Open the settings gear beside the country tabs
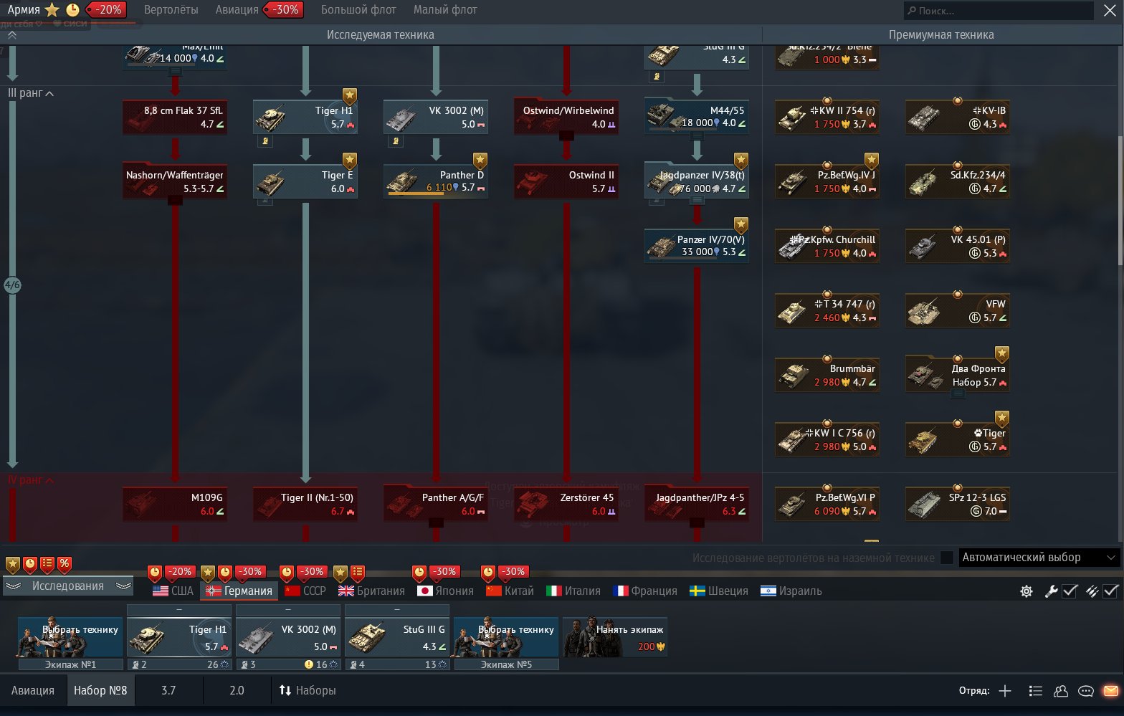This screenshot has width=1124, height=716. [1027, 591]
